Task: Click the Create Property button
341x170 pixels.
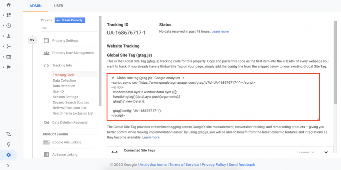Action: 70,20
